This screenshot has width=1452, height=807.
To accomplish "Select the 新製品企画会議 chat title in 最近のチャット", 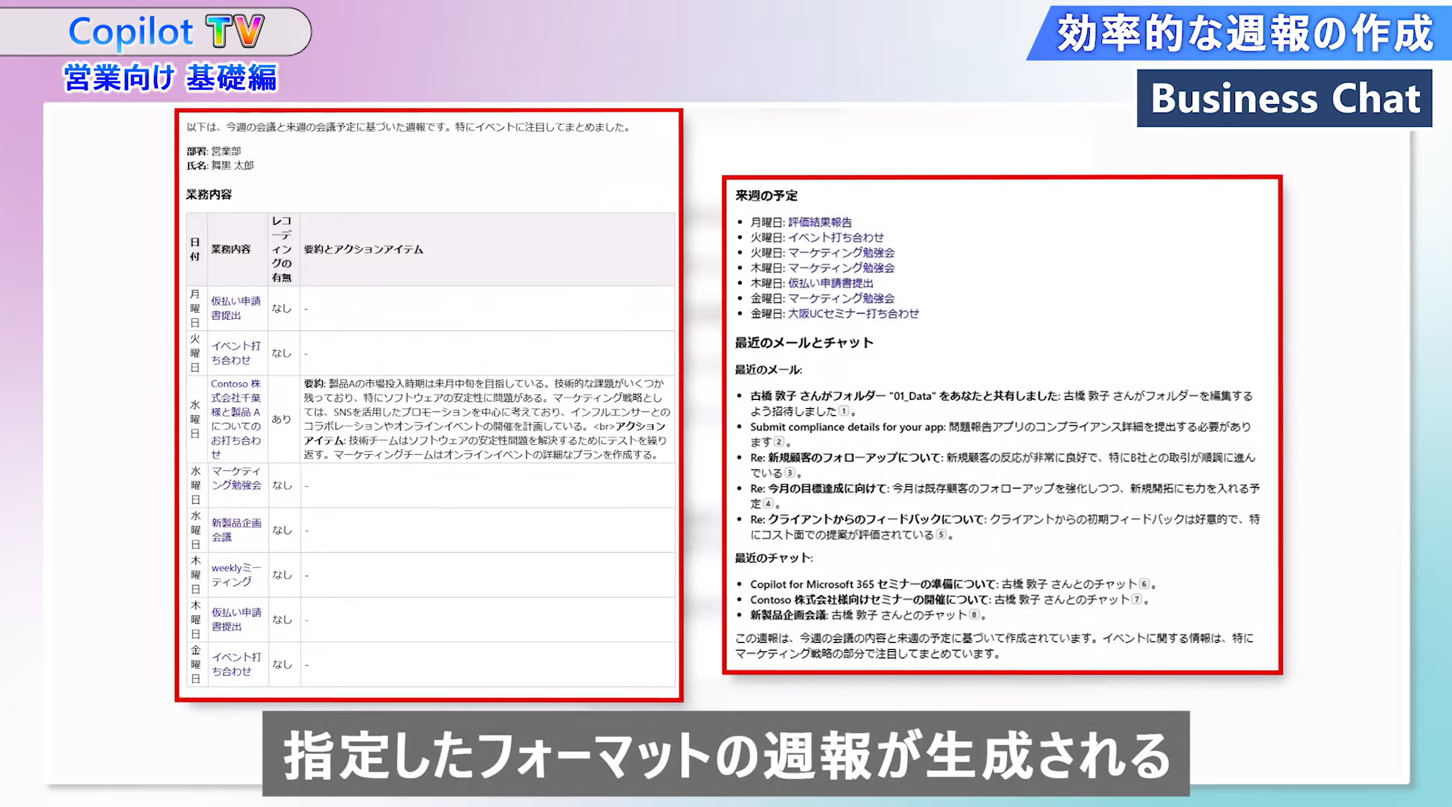I will [789, 615].
